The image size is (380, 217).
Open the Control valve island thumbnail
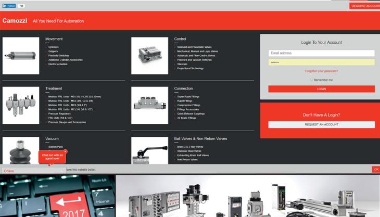(149, 56)
